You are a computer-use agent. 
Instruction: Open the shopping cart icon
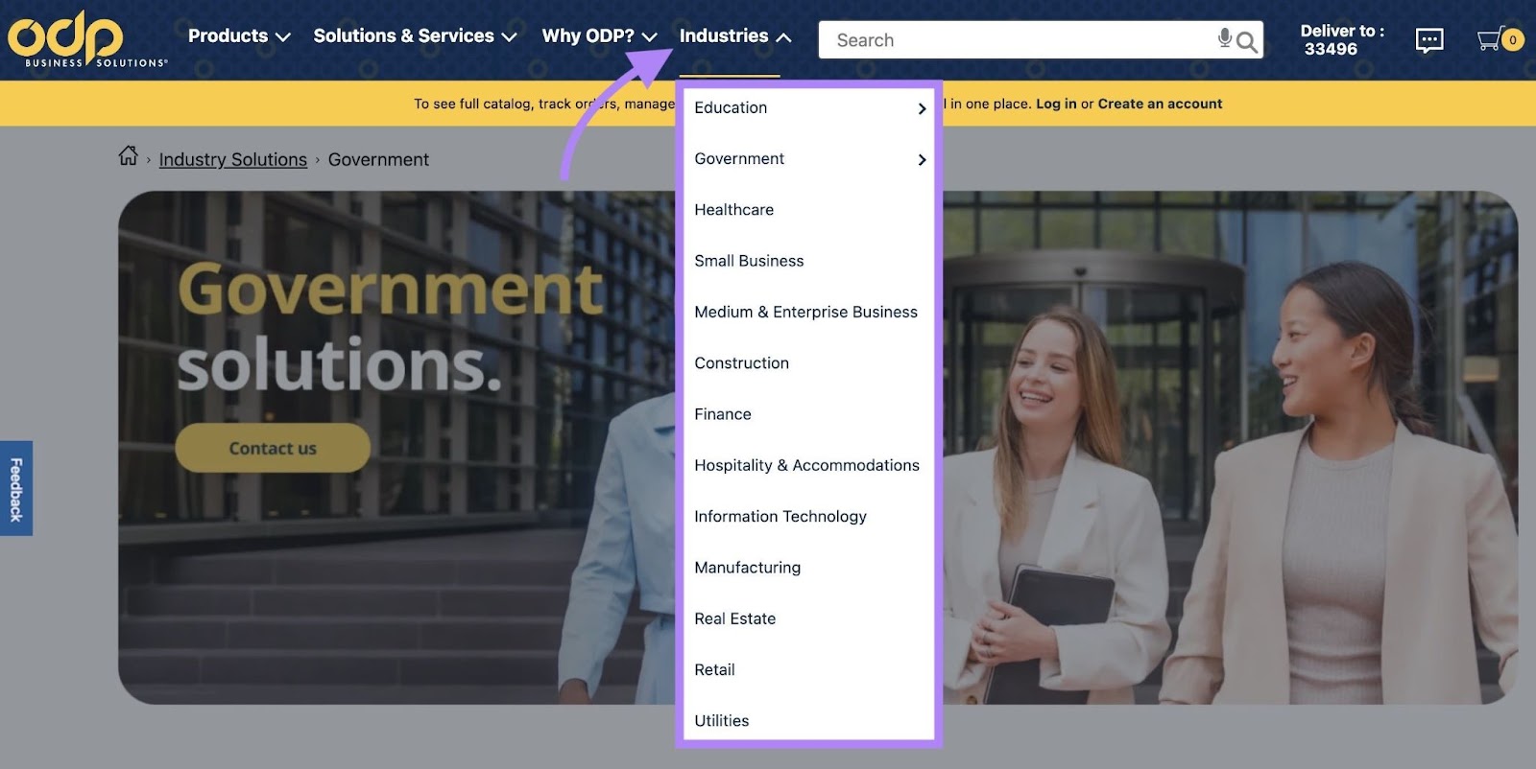(1490, 40)
